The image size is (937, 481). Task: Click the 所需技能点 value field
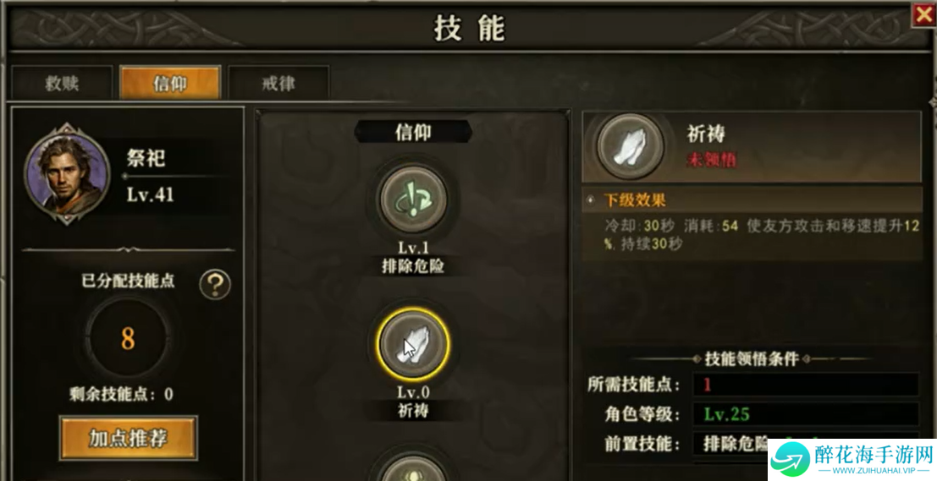[806, 385]
